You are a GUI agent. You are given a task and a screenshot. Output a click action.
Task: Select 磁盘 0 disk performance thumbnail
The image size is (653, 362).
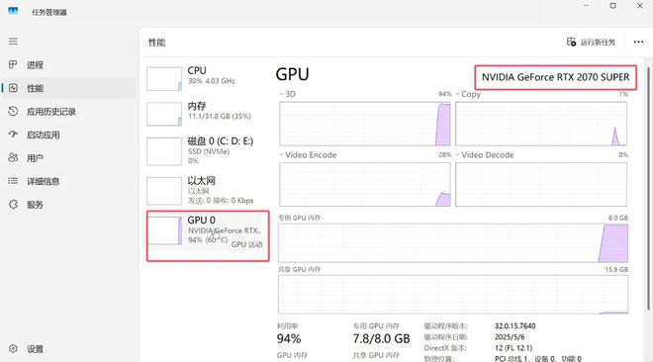[x=164, y=151]
